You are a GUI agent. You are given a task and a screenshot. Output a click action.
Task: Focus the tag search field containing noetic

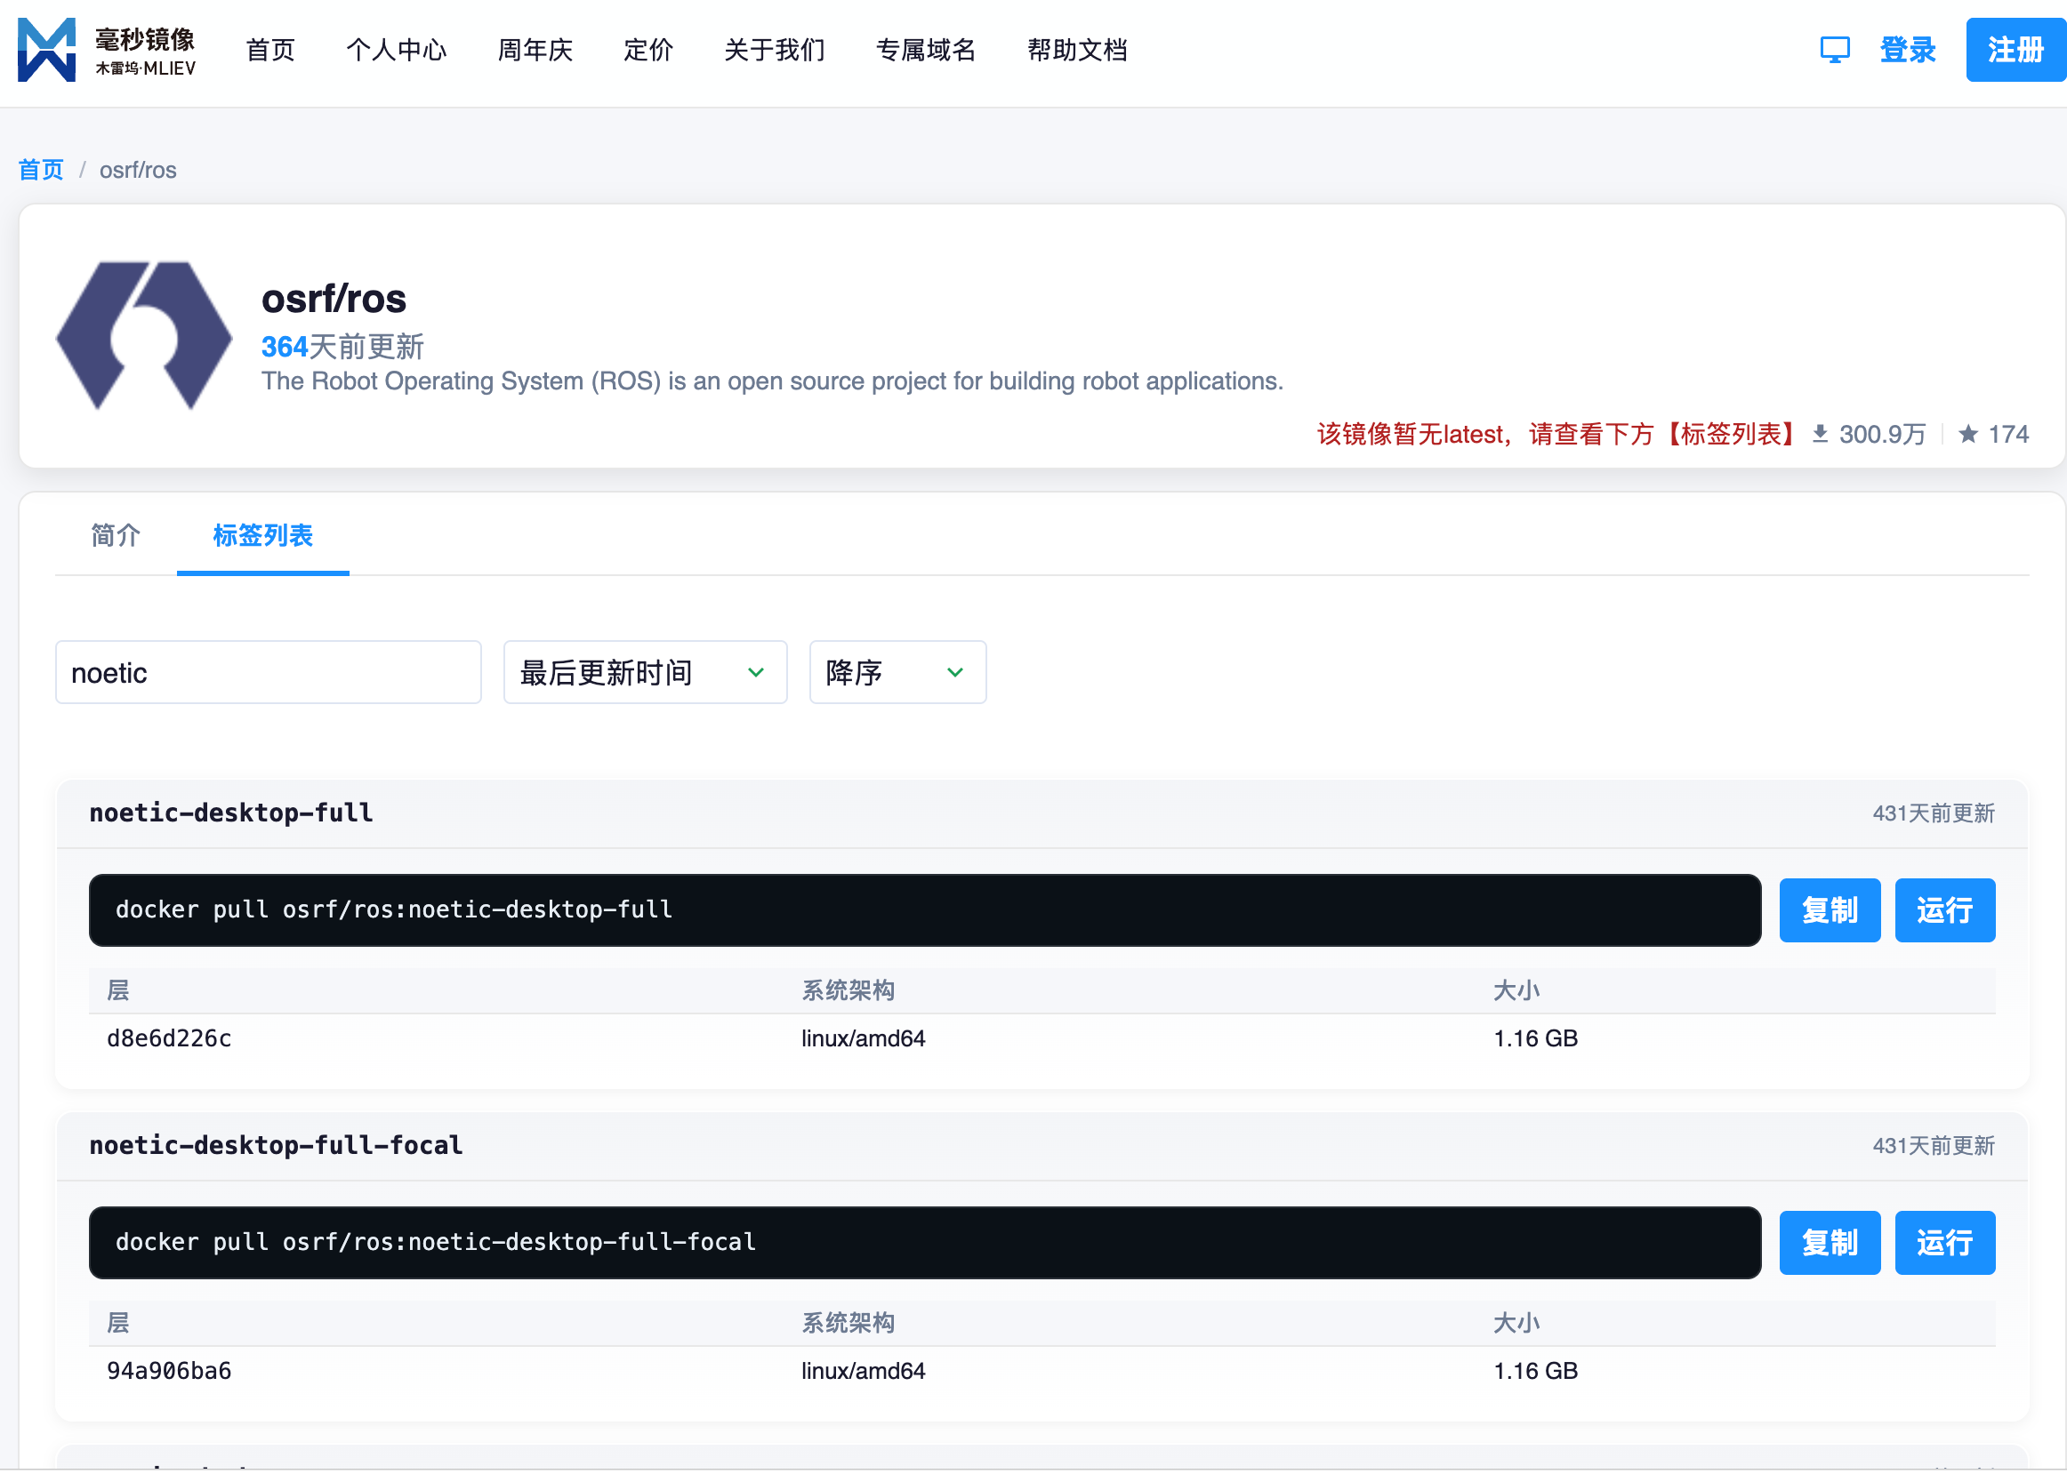[x=269, y=673]
